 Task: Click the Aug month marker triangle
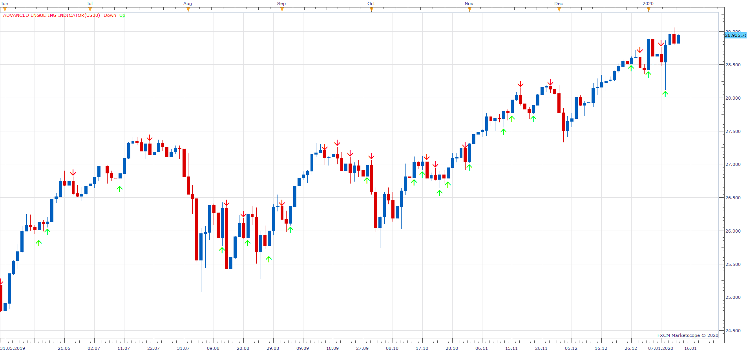click(x=188, y=10)
